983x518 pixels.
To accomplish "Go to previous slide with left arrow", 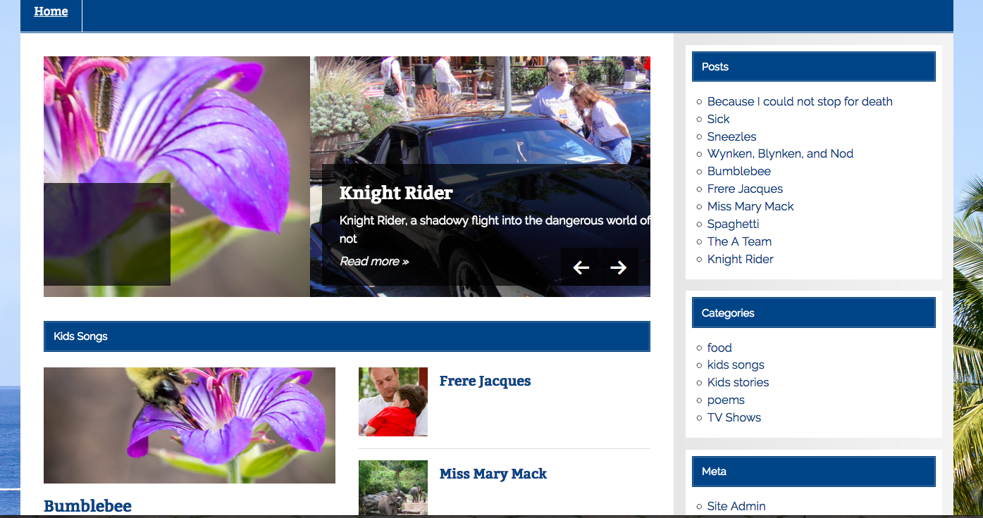I will [581, 267].
